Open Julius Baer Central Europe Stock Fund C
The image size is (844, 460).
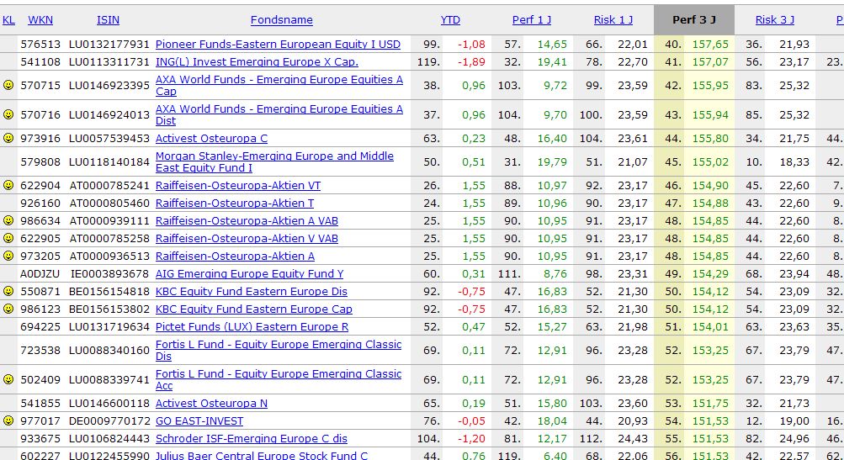(x=262, y=456)
